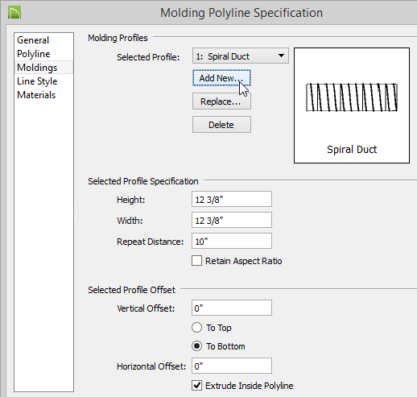The width and height of the screenshot is (417, 397).
Task: Click the Width input field
Action: (232, 220)
